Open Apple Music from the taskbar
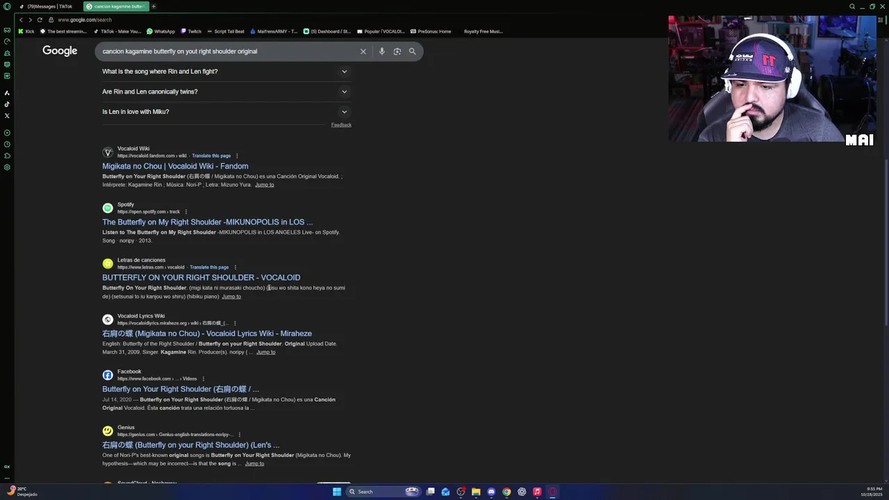Screen dimensions: 889x500 537,492
